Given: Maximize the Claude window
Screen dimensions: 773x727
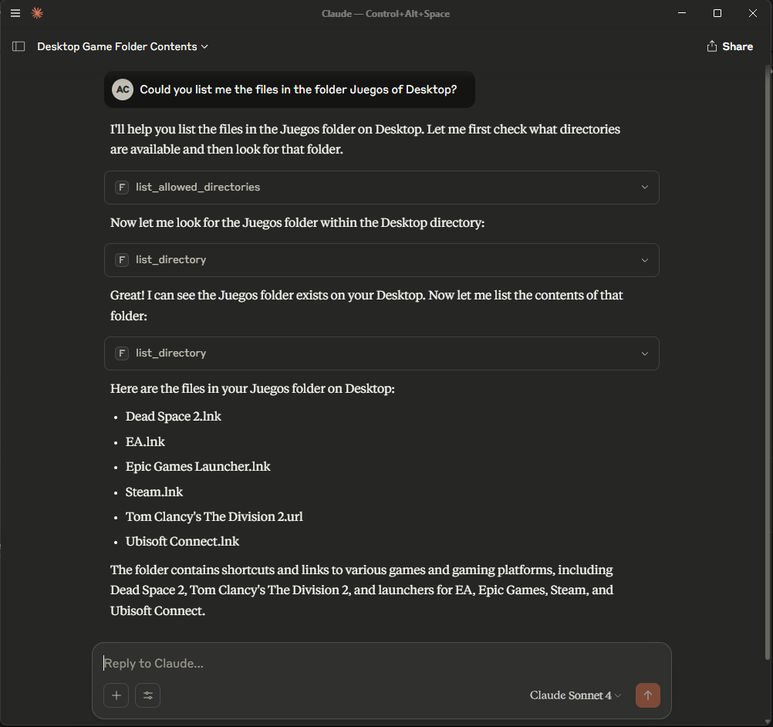Looking at the screenshot, I should [717, 13].
